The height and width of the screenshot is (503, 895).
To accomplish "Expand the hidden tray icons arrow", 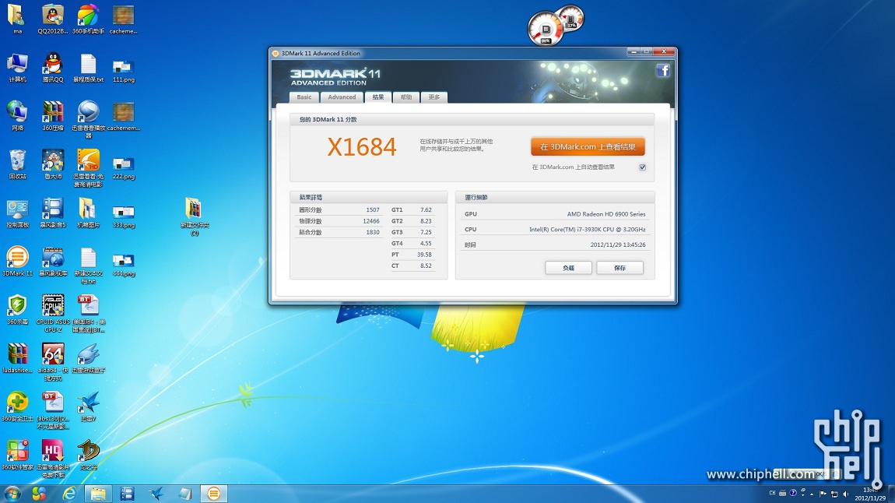I will (x=812, y=494).
